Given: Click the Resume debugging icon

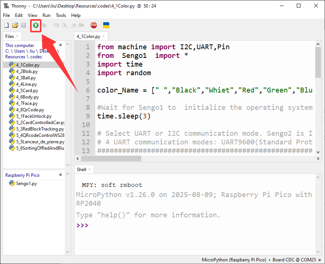Looking at the screenshot, I should (x=81, y=25).
